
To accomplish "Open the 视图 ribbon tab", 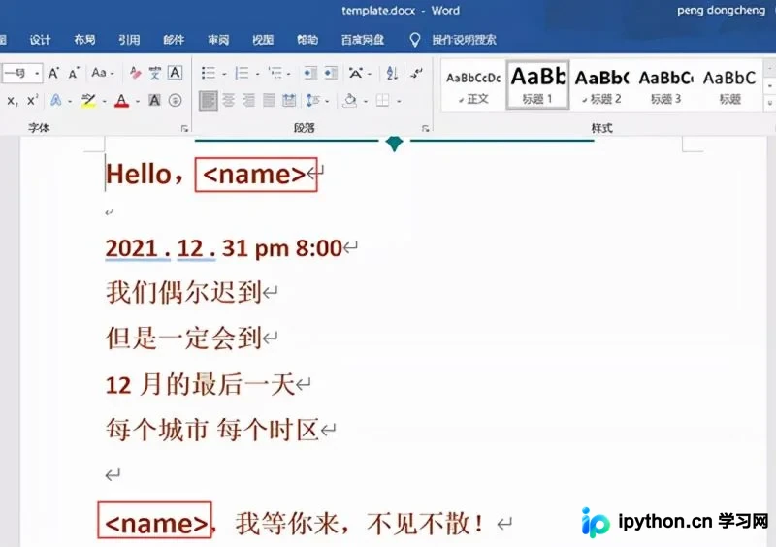I will (263, 40).
